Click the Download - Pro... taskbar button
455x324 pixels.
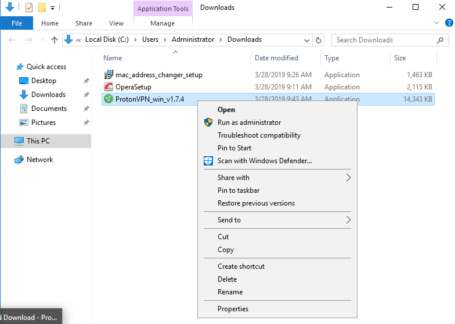pos(31,317)
